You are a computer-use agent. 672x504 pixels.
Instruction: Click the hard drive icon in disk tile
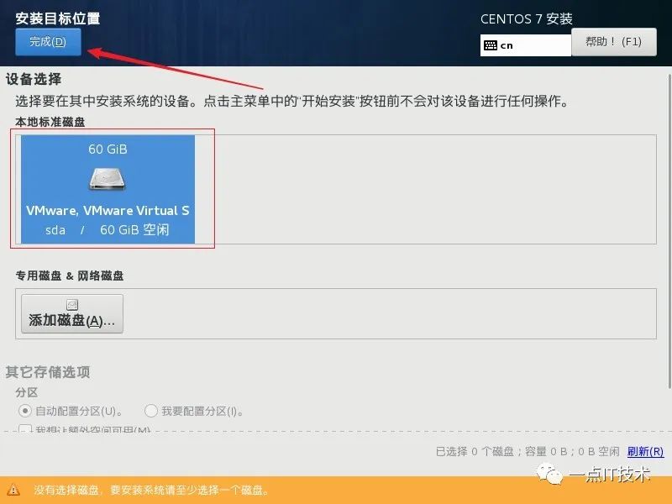click(108, 179)
